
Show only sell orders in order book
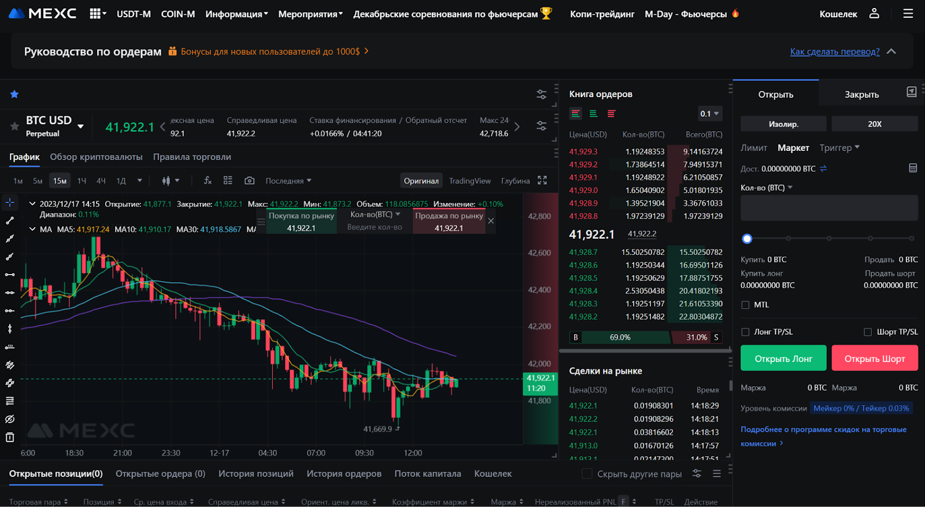(x=611, y=114)
